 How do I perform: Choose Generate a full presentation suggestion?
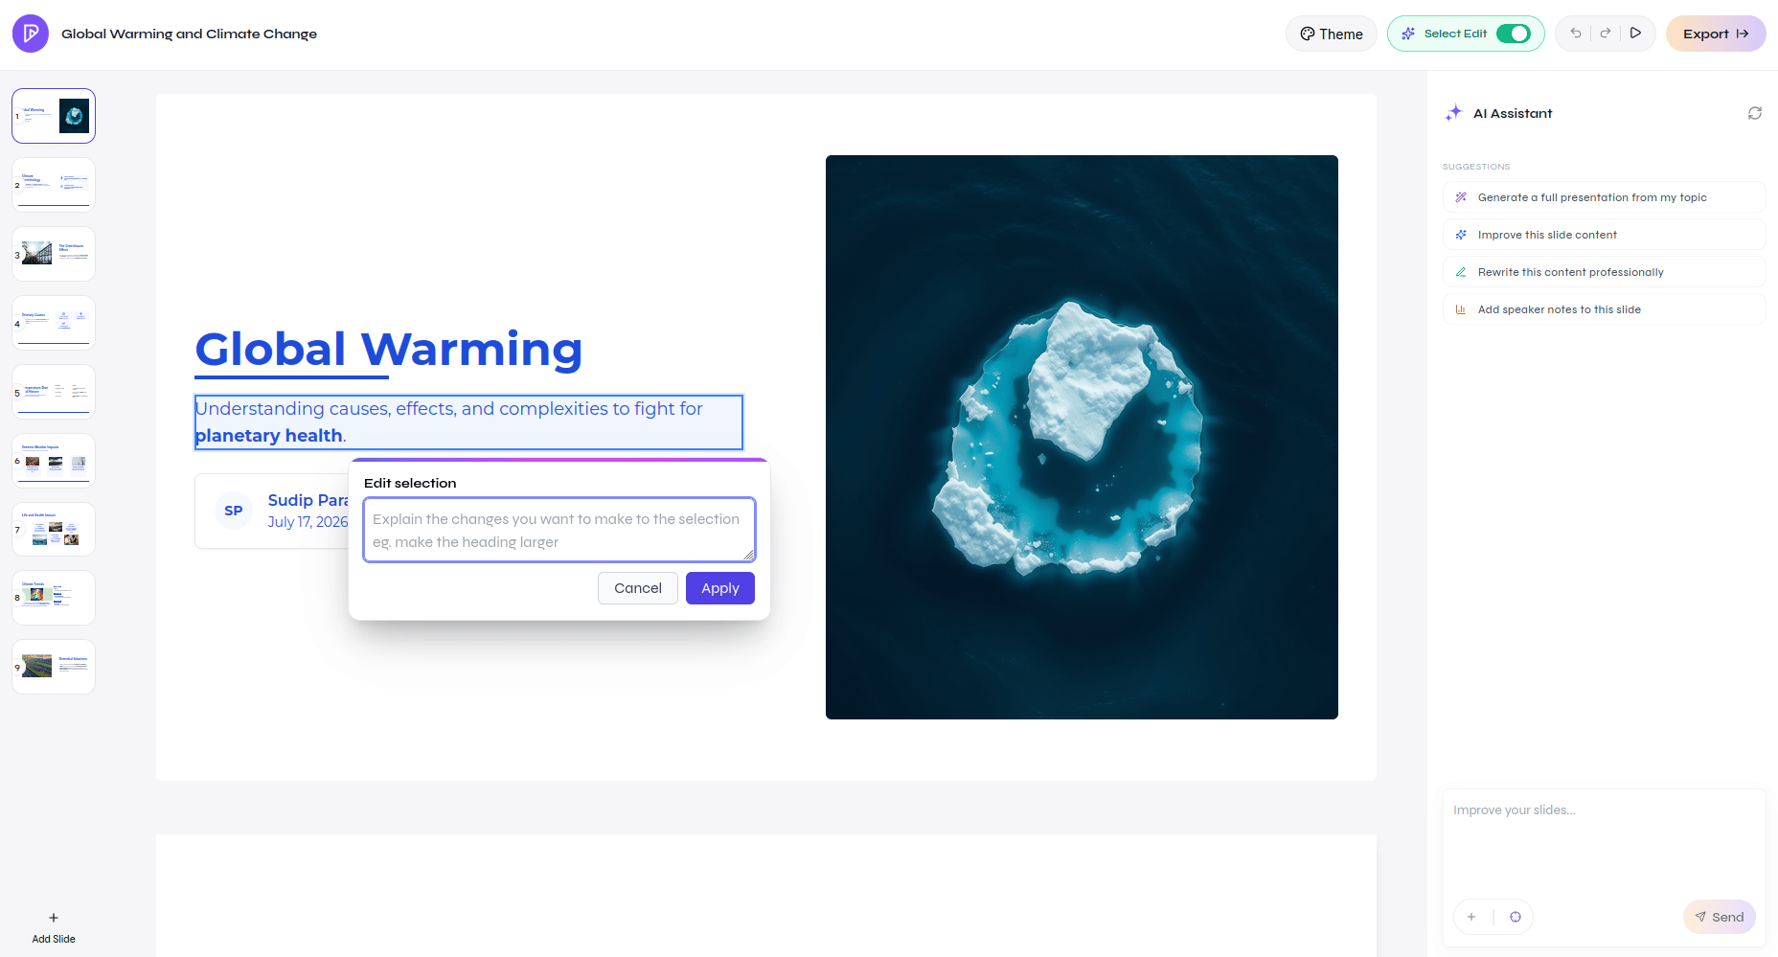click(x=1604, y=197)
